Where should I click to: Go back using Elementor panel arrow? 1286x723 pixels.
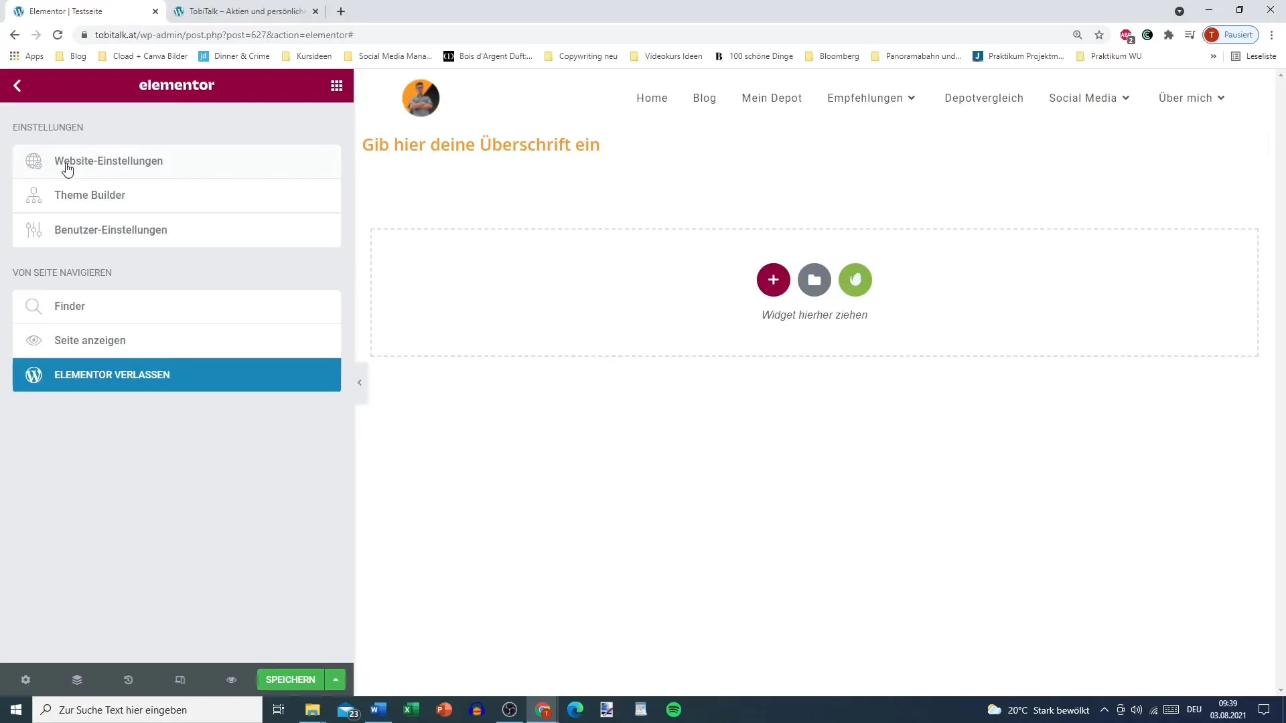click(17, 86)
